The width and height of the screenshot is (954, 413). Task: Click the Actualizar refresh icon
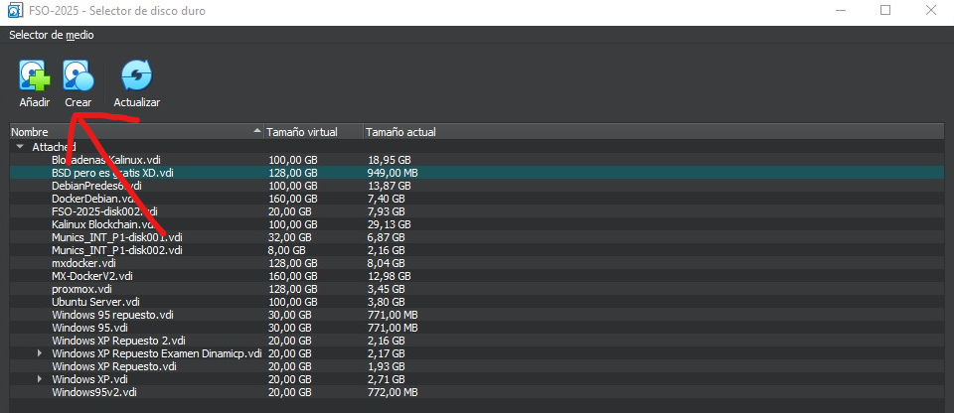136,77
